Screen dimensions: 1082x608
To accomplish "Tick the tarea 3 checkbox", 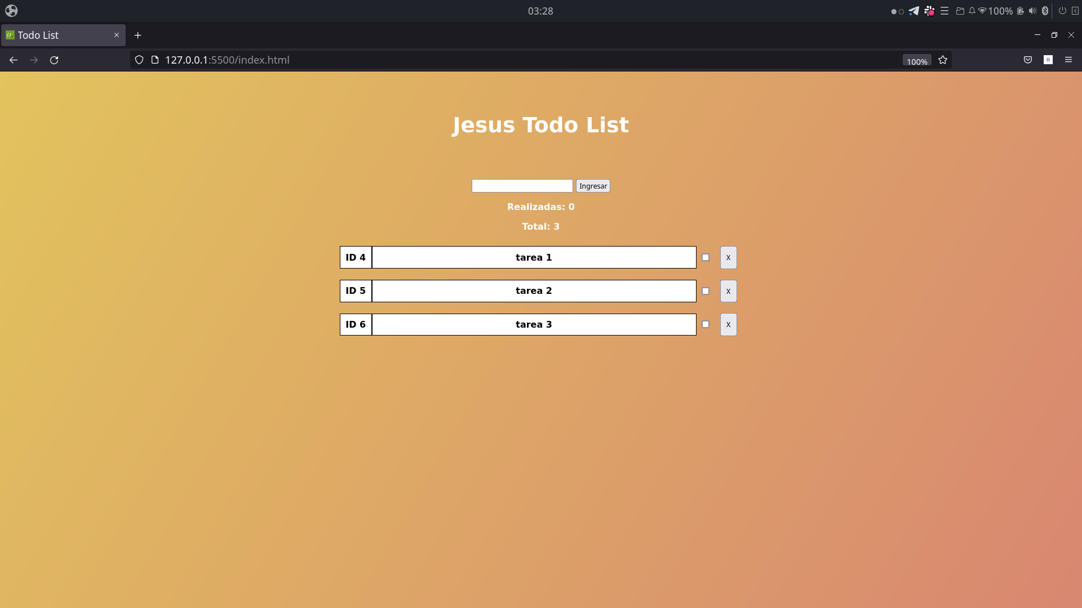I will [x=706, y=324].
